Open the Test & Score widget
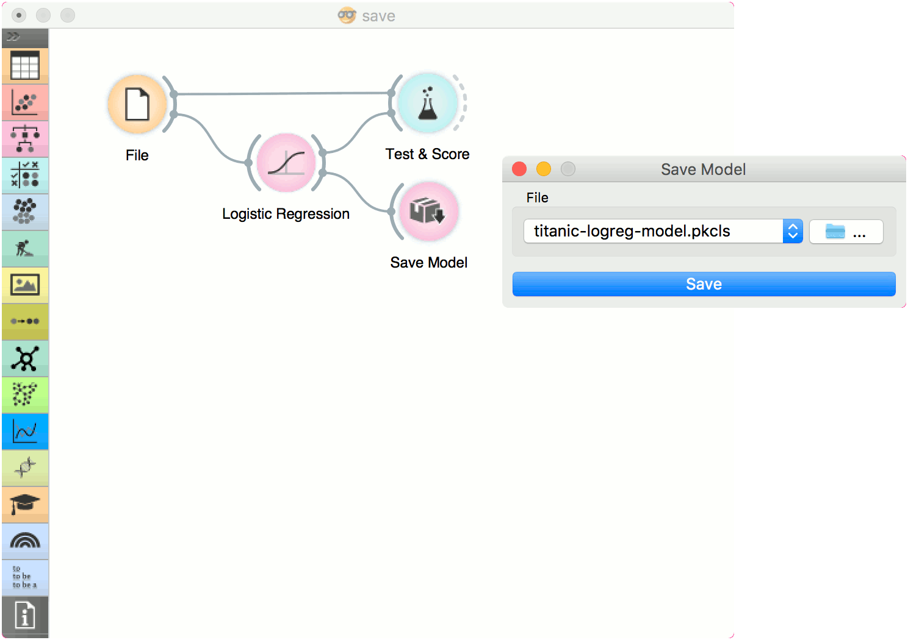Viewport: 908px width, 640px height. (x=428, y=103)
